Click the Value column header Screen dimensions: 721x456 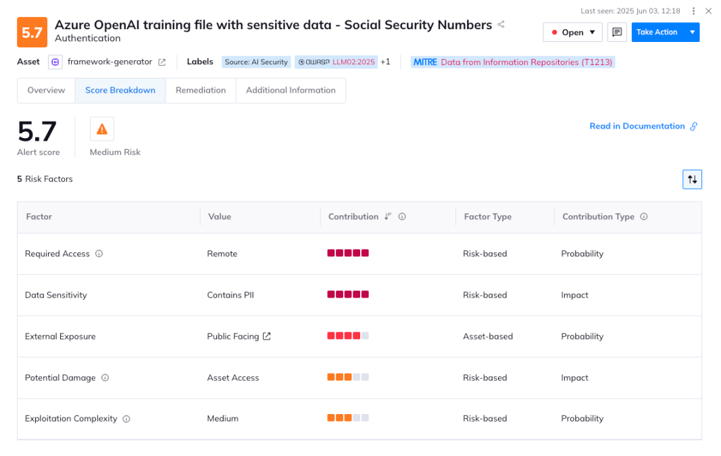(x=220, y=216)
